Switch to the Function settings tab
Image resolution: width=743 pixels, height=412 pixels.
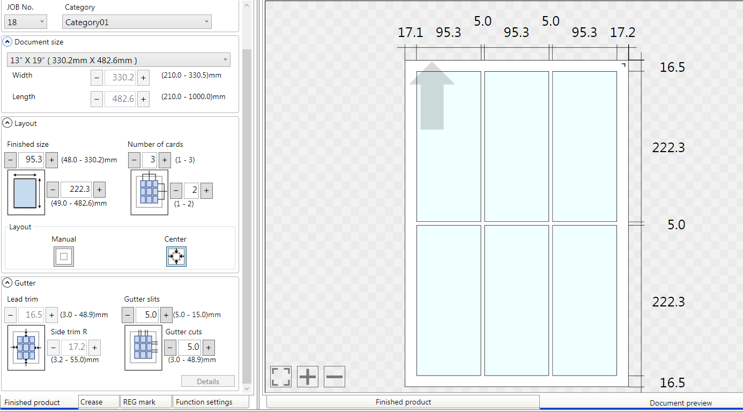click(211, 402)
